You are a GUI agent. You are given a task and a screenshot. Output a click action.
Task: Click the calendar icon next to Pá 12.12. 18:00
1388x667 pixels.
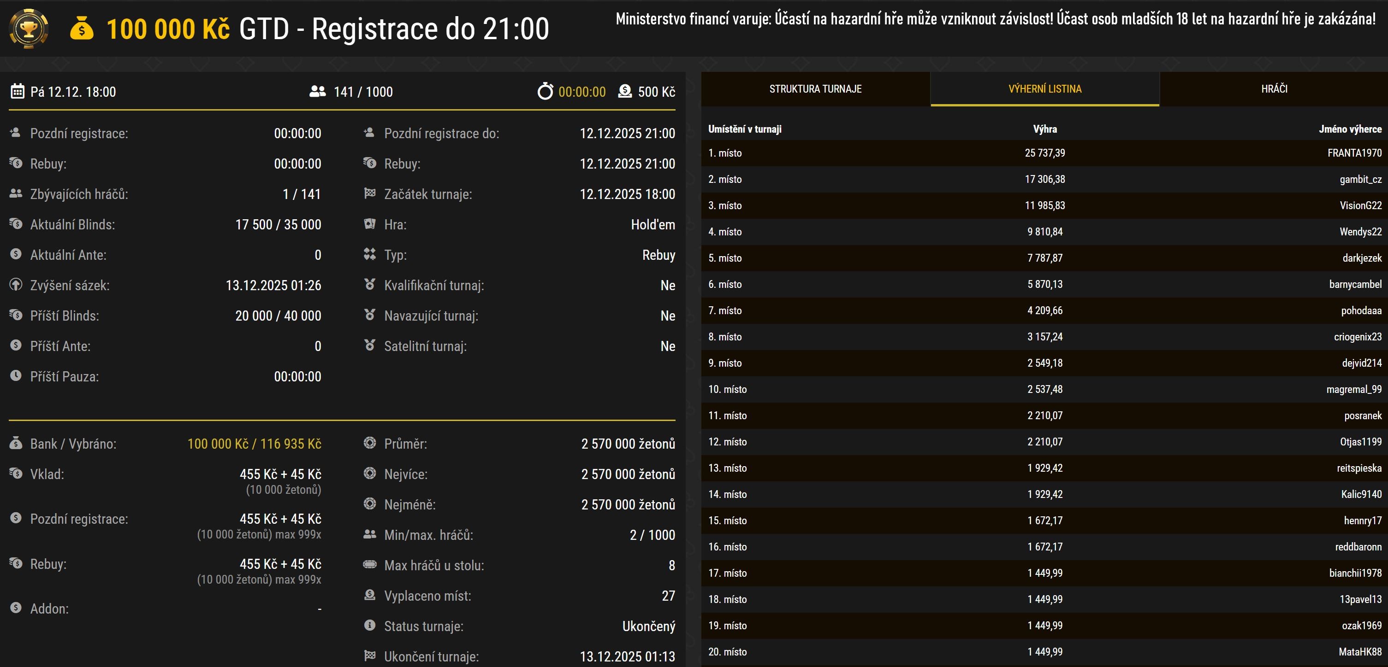[17, 91]
